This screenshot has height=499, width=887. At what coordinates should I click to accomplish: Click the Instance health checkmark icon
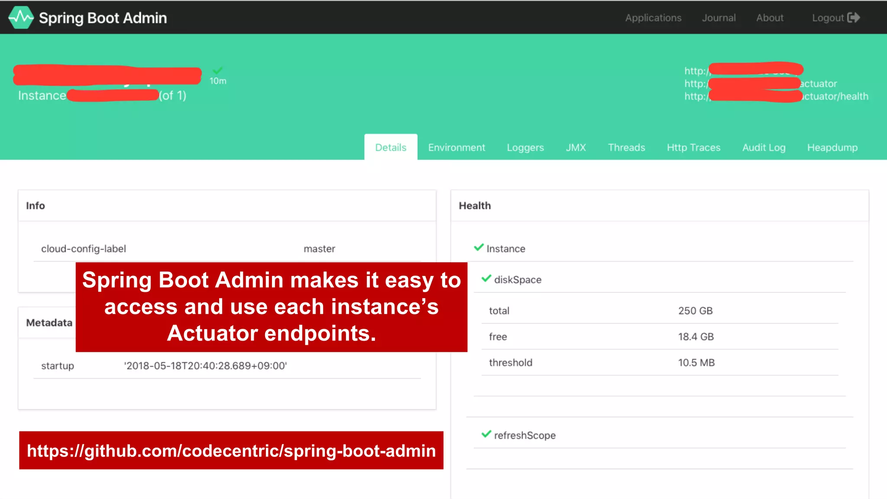(x=479, y=248)
